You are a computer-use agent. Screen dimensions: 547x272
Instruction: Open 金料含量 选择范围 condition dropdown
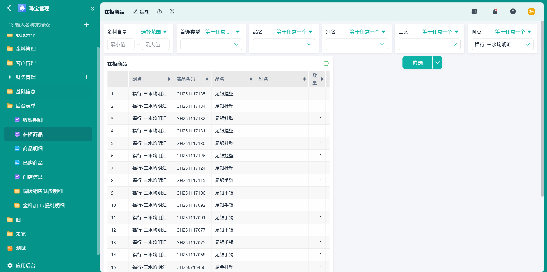pyautogui.click(x=154, y=32)
